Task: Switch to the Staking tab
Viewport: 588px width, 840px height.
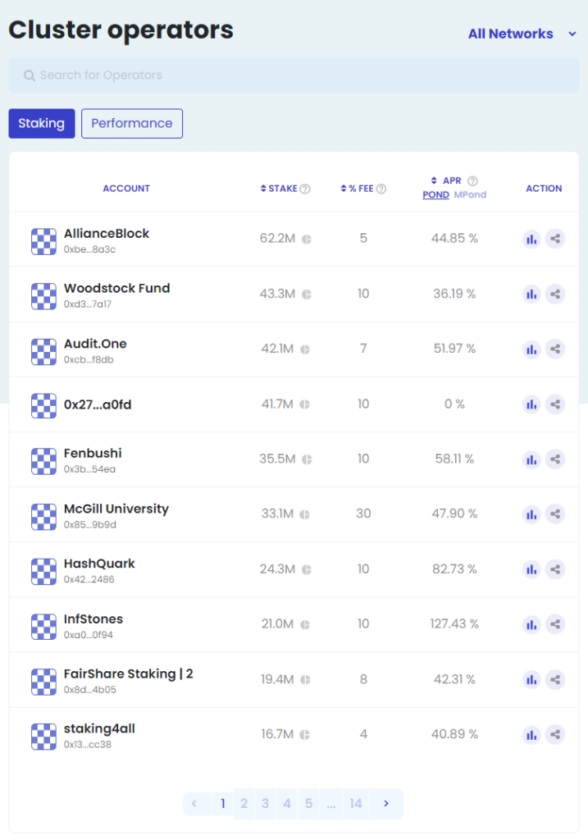Action: tap(42, 123)
